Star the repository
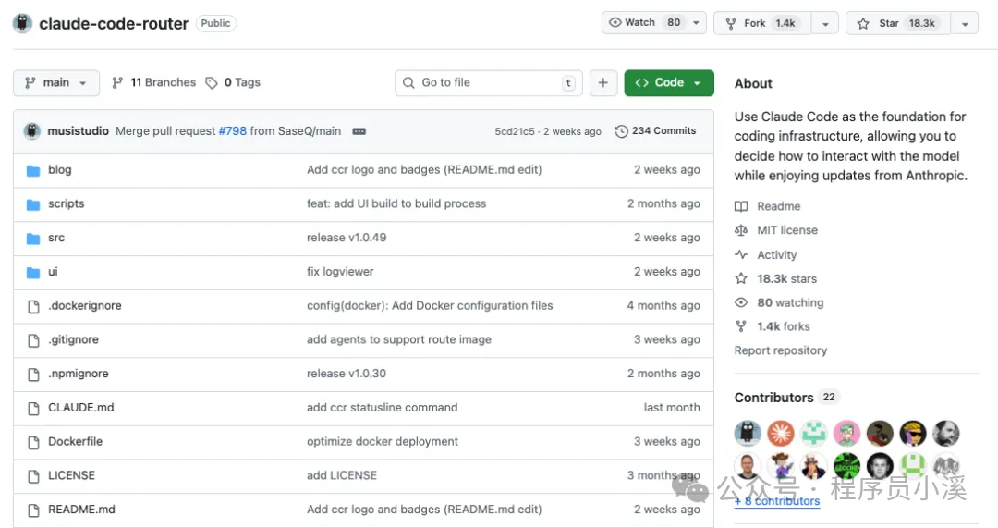This screenshot has height=528, width=998. pos(898,23)
